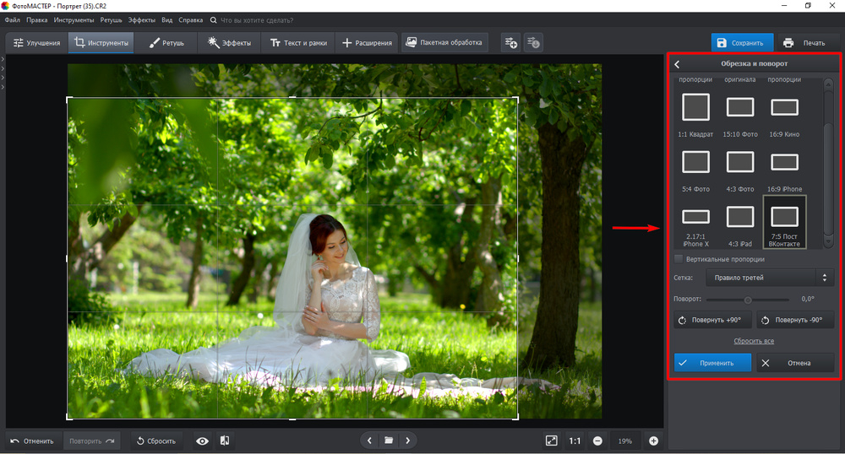This screenshot has height=454, width=845.
Task: Click the bottom-right crop corner handle
Action: click(x=517, y=418)
